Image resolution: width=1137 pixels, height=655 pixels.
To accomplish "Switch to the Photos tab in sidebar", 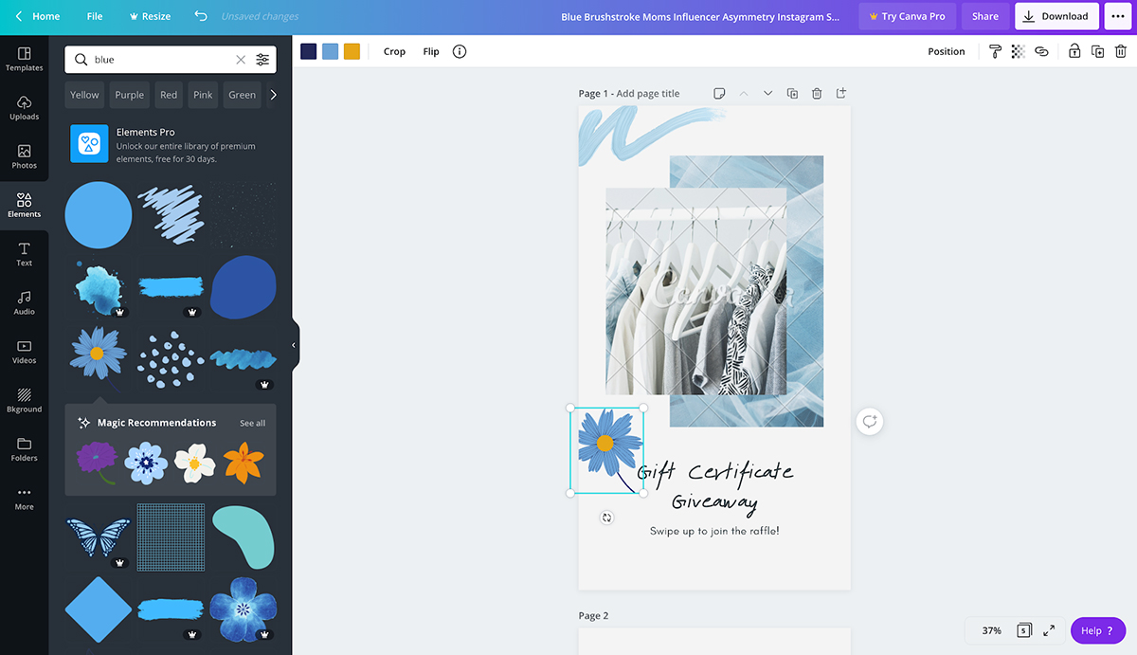I will click(x=24, y=156).
